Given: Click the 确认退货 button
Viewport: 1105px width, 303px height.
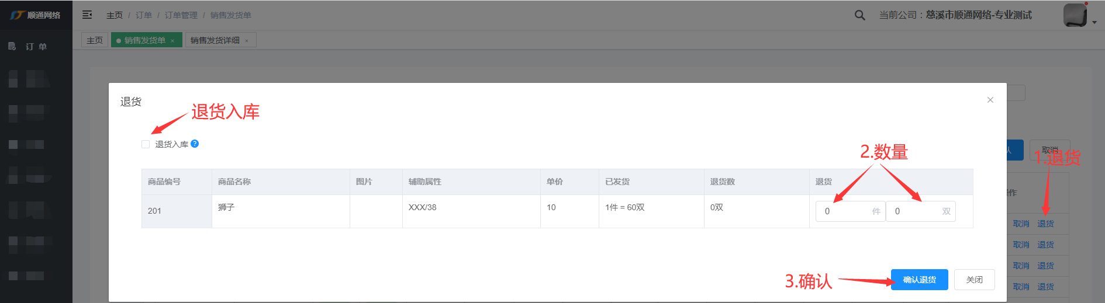Looking at the screenshot, I should pos(919,280).
